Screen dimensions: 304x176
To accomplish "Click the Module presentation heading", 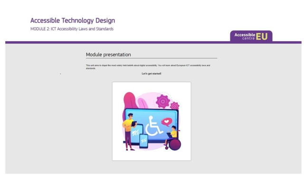I will click(108, 55).
